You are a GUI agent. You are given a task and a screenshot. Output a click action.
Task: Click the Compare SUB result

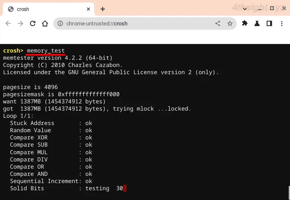pos(51,145)
